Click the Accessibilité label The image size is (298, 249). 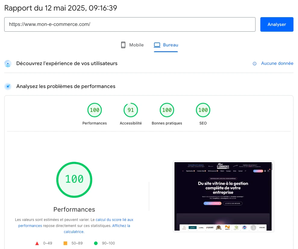coord(131,123)
